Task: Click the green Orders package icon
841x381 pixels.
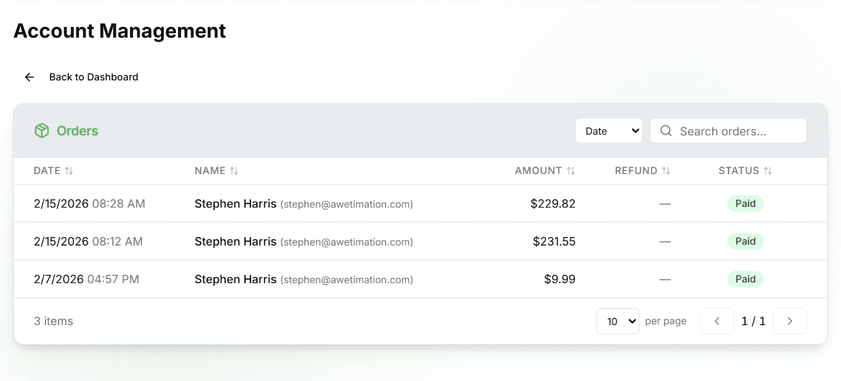Action: coord(41,130)
